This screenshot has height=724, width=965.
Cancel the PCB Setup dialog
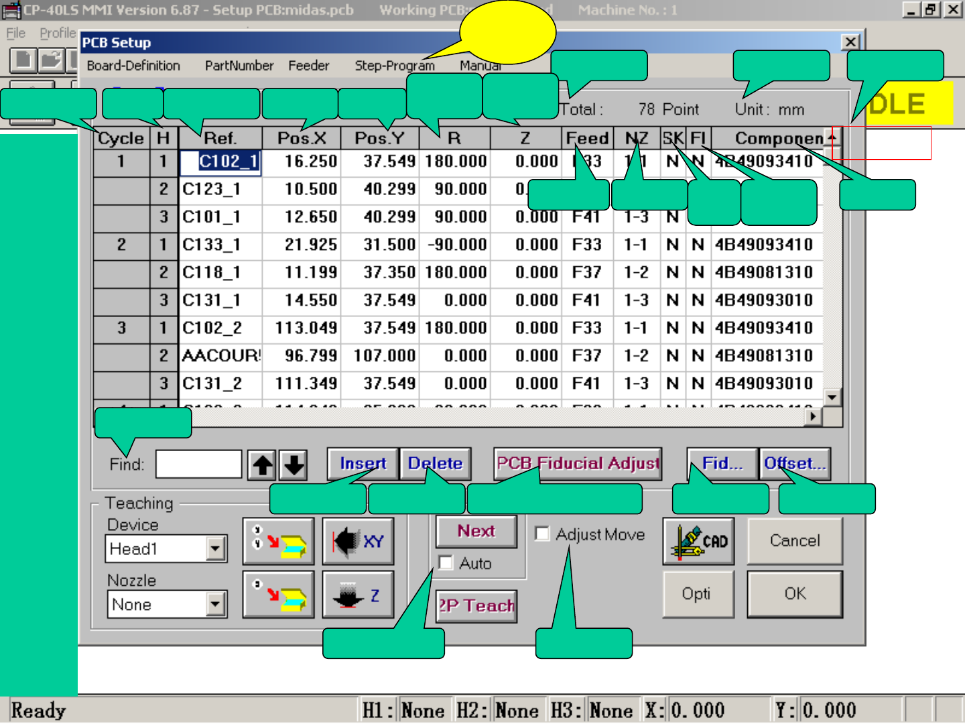(795, 542)
